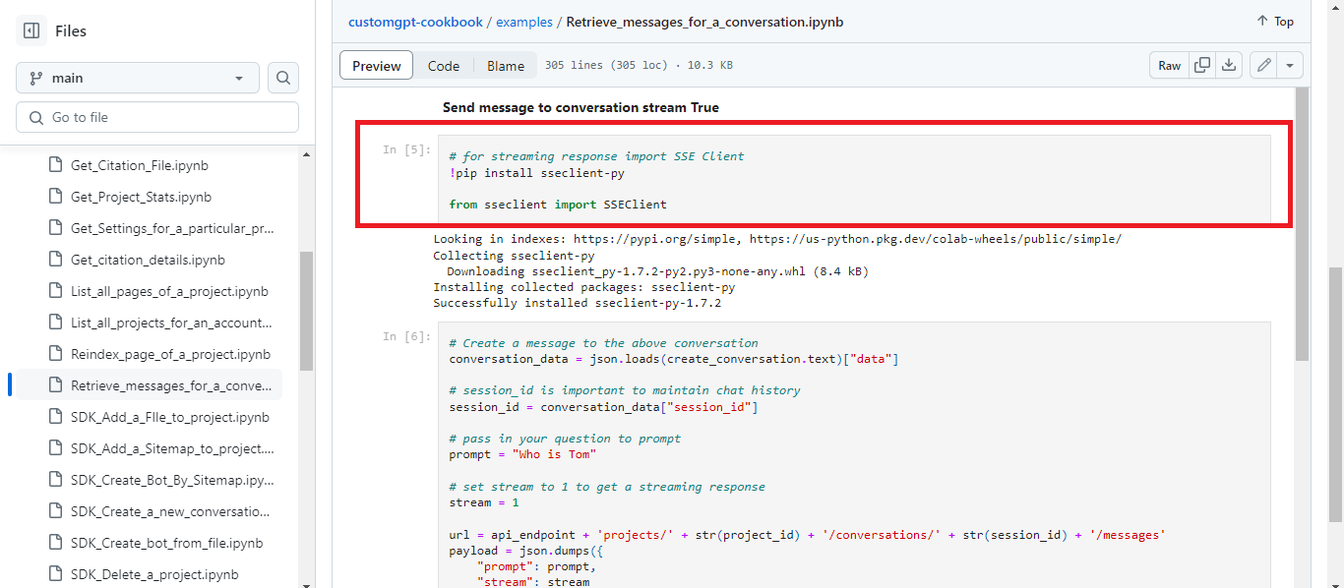Viewport: 1344px width, 588px height.
Task: Open the file search magnifier in sidebar
Action: coord(283,77)
